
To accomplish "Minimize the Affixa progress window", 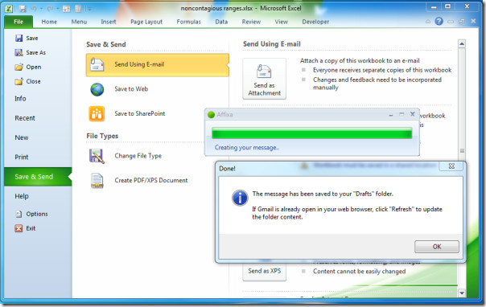I will click(x=391, y=115).
